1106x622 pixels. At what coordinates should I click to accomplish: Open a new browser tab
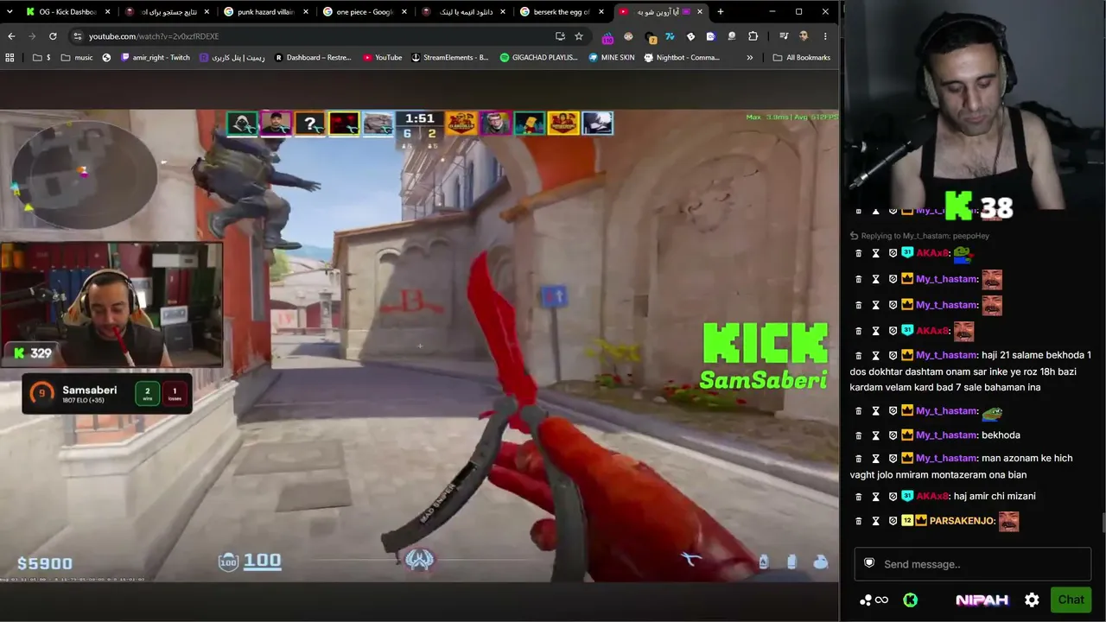point(721,12)
